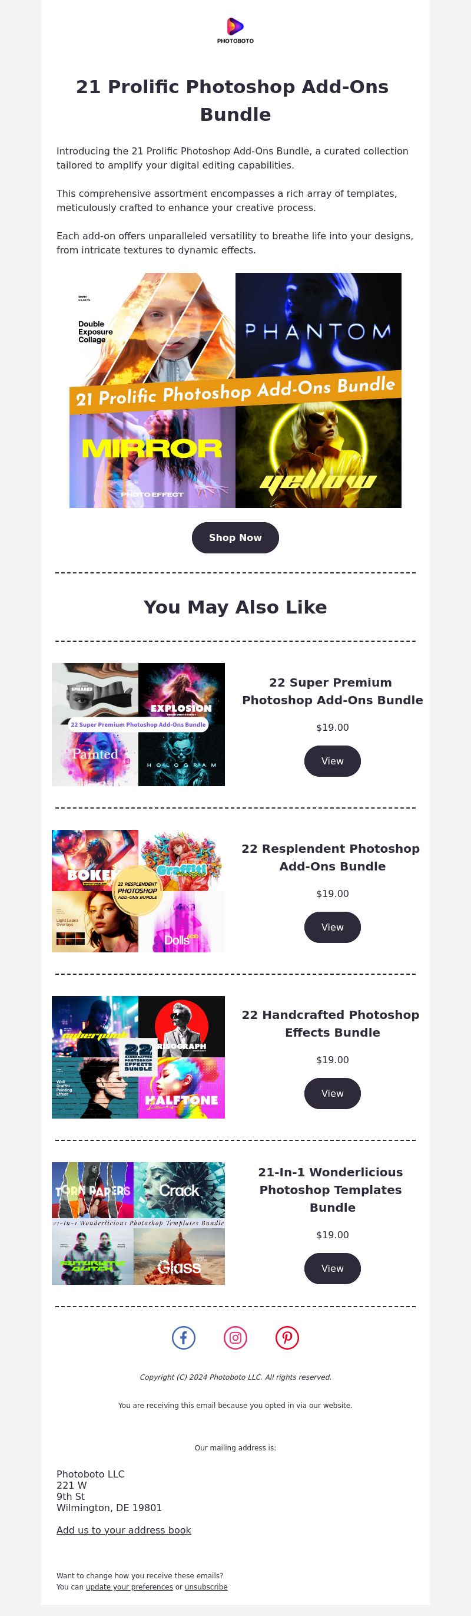Viewport: 471px width, 1616px height.
Task: Click the Shop Now button
Action: (235, 537)
